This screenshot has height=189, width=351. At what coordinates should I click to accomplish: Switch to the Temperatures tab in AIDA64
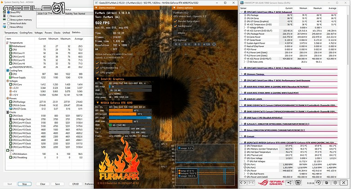tap(11, 33)
